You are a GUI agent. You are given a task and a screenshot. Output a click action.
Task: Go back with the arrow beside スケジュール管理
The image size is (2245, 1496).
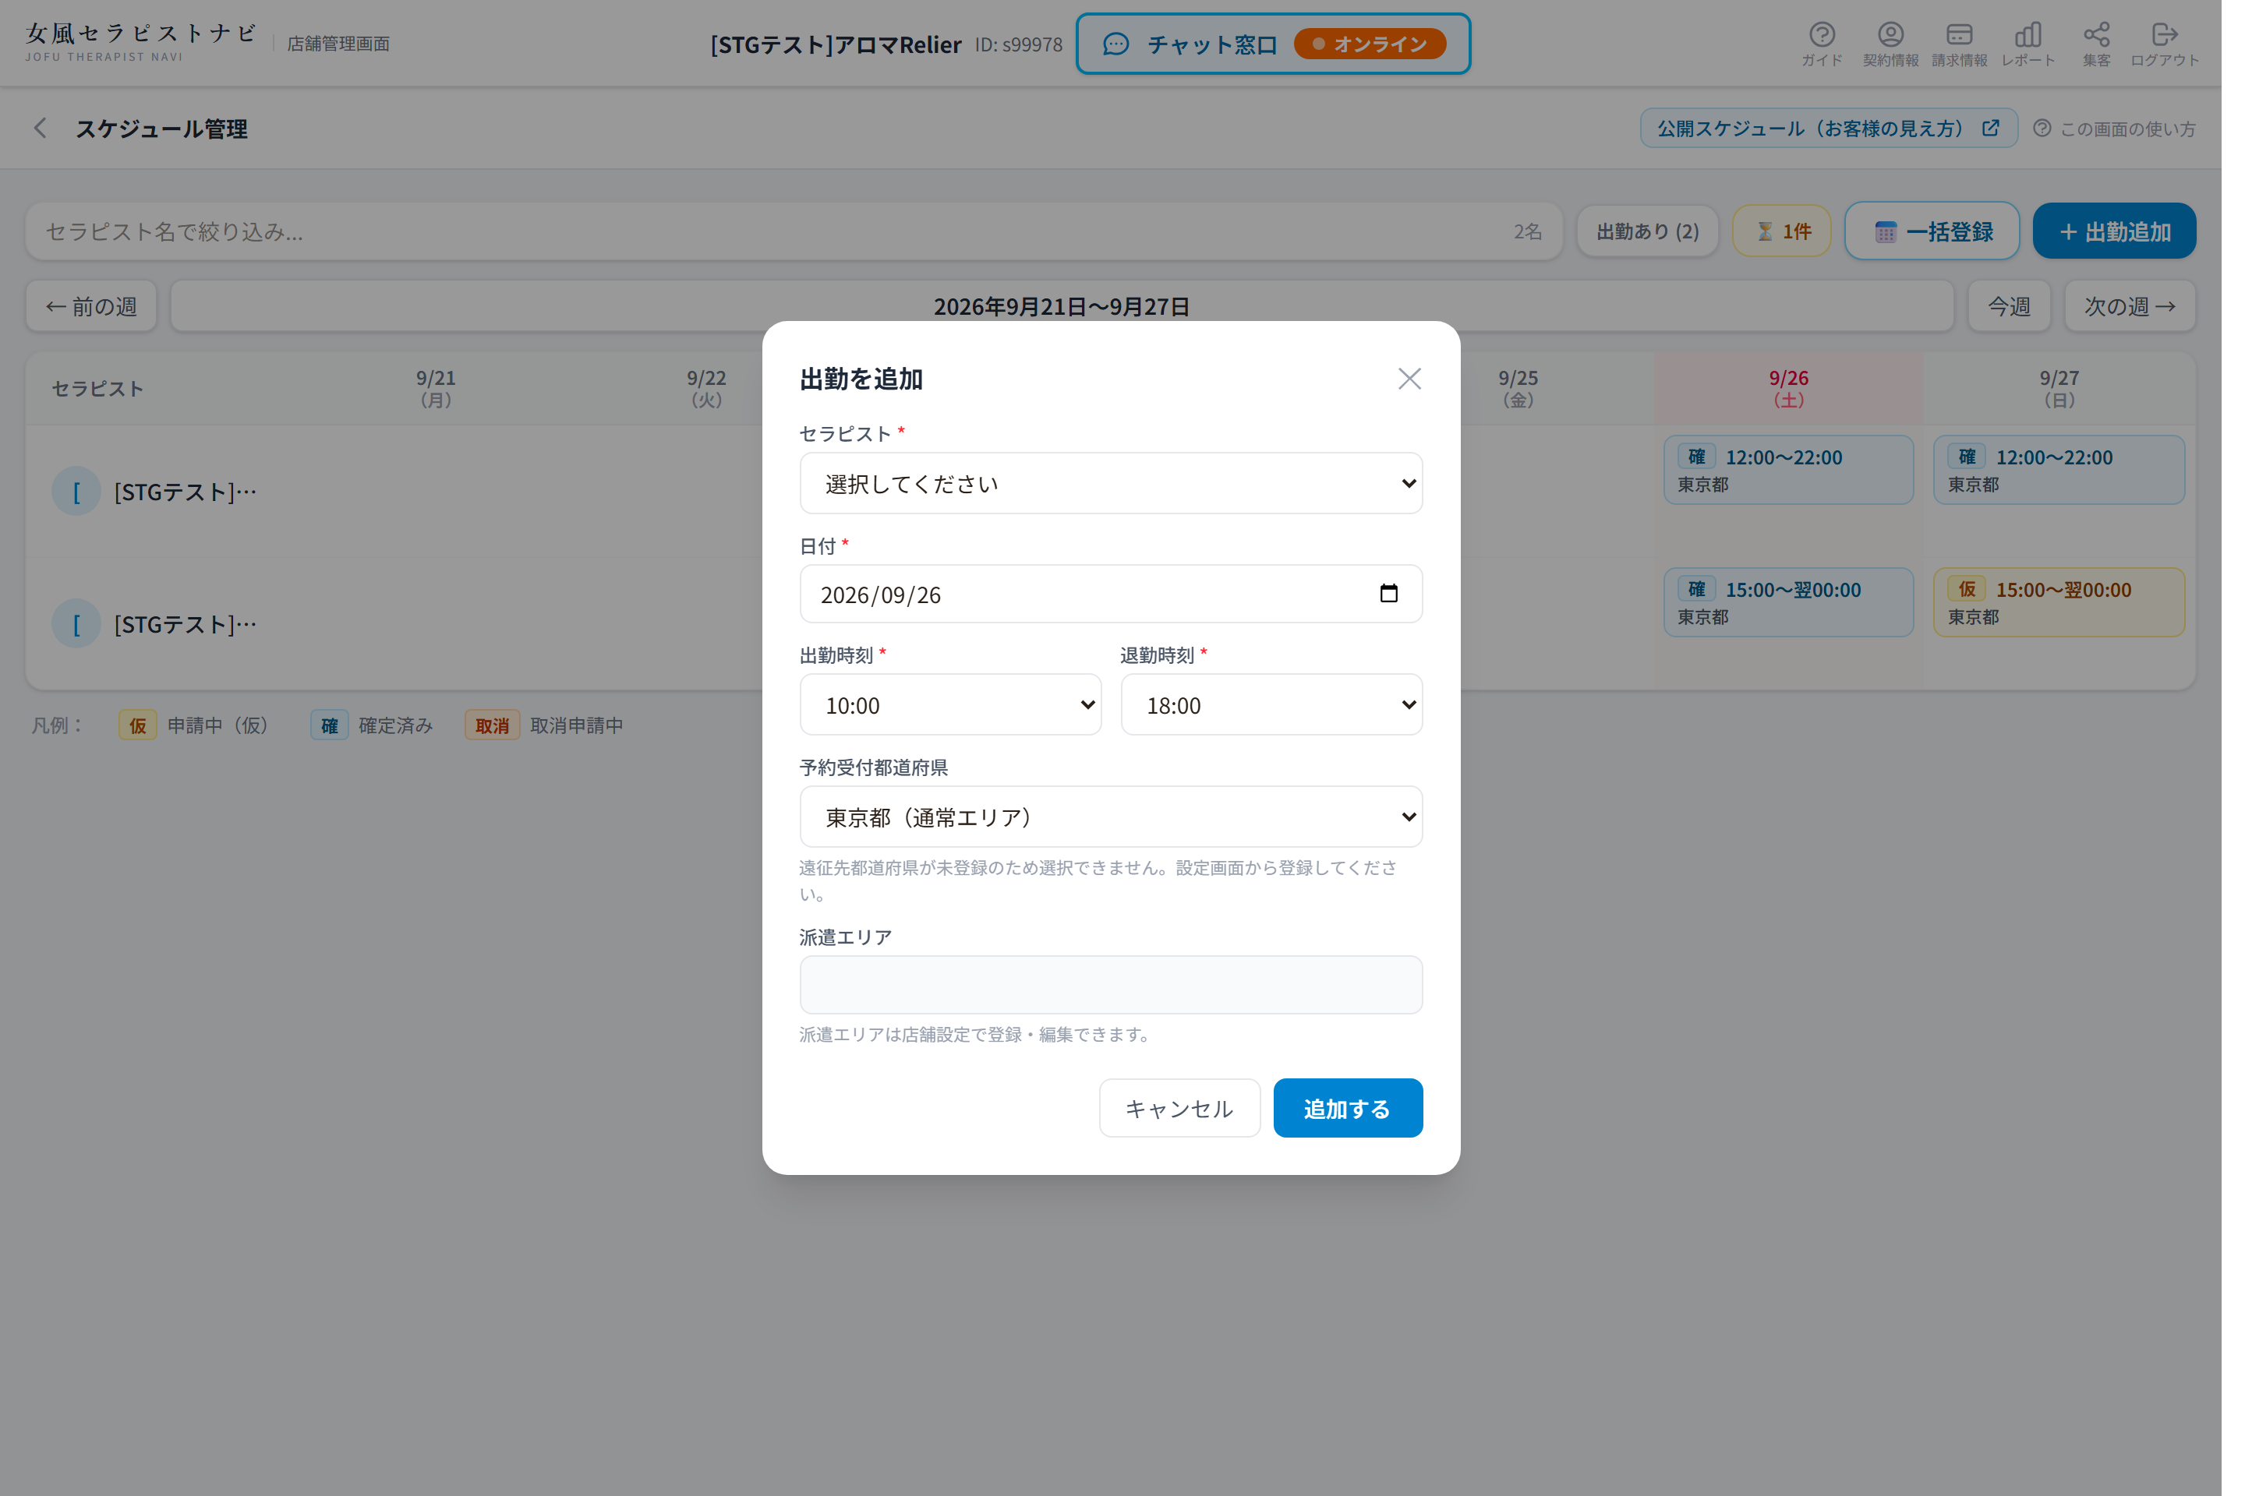(40, 128)
